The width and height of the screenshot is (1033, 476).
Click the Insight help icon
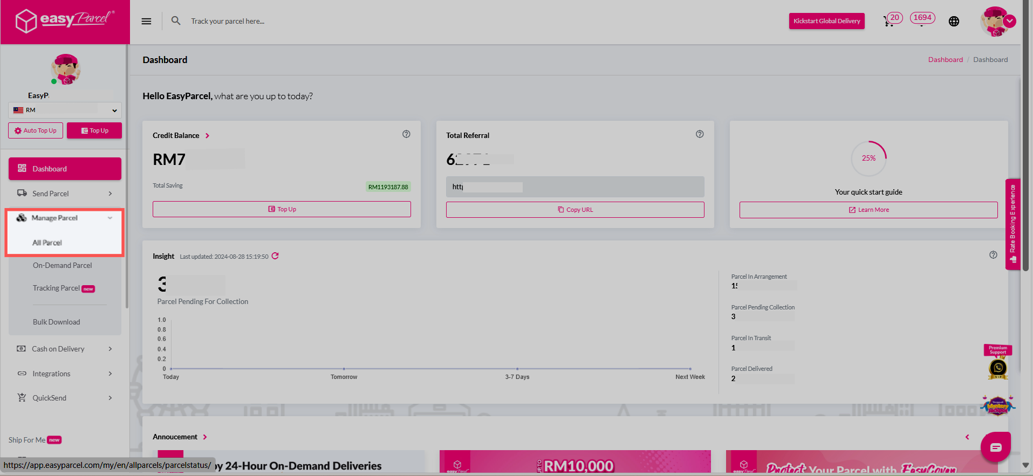(x=993, y=255)
